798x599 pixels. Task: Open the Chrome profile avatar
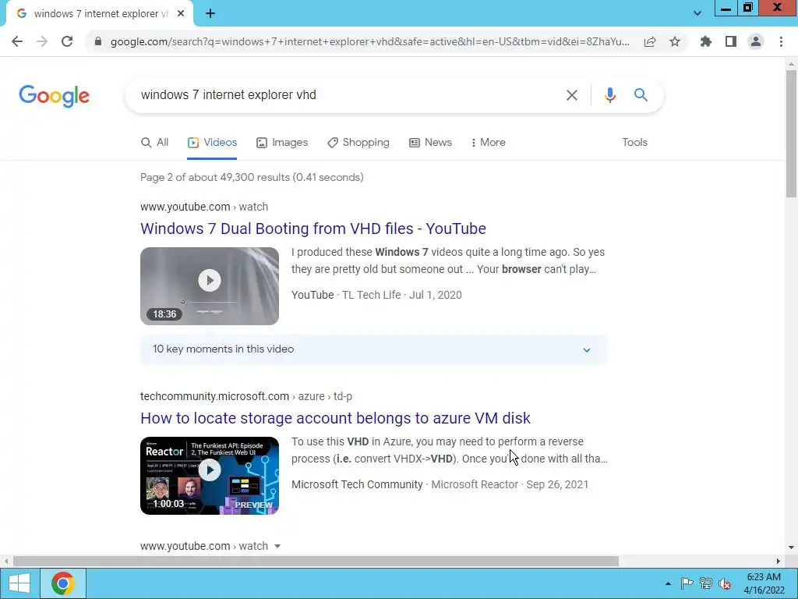pyautogui.click(x=756, y=42)
